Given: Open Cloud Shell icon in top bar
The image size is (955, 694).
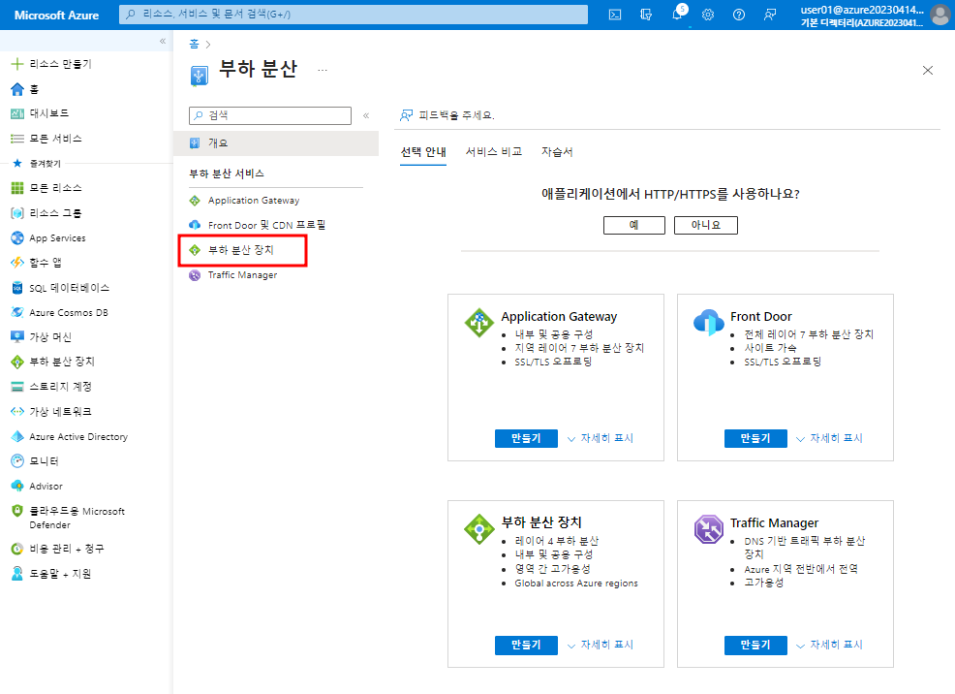Looking at the screenshot, I should click(x=615, y=15).
